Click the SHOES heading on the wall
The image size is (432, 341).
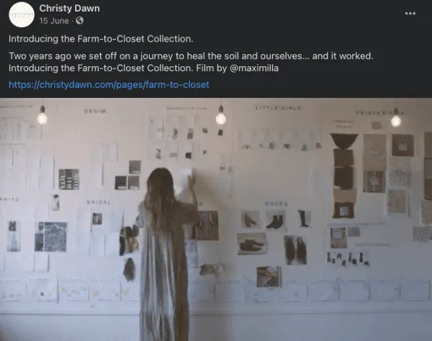276,204
